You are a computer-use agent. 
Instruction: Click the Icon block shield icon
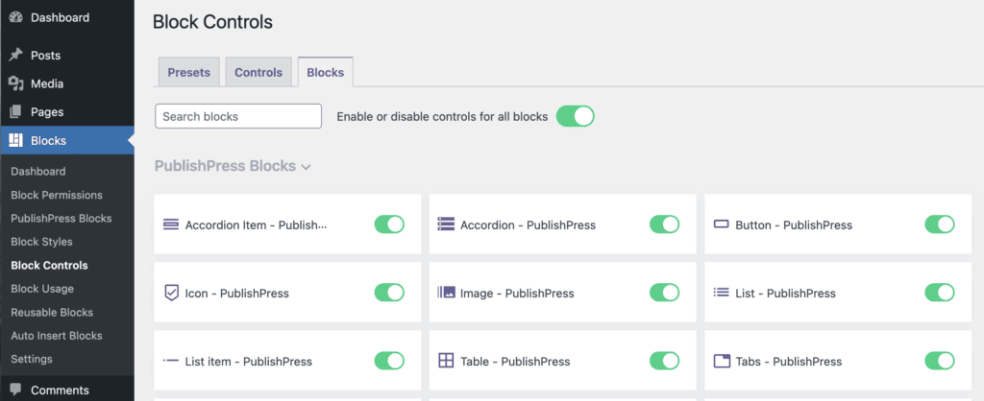[171, 293]
